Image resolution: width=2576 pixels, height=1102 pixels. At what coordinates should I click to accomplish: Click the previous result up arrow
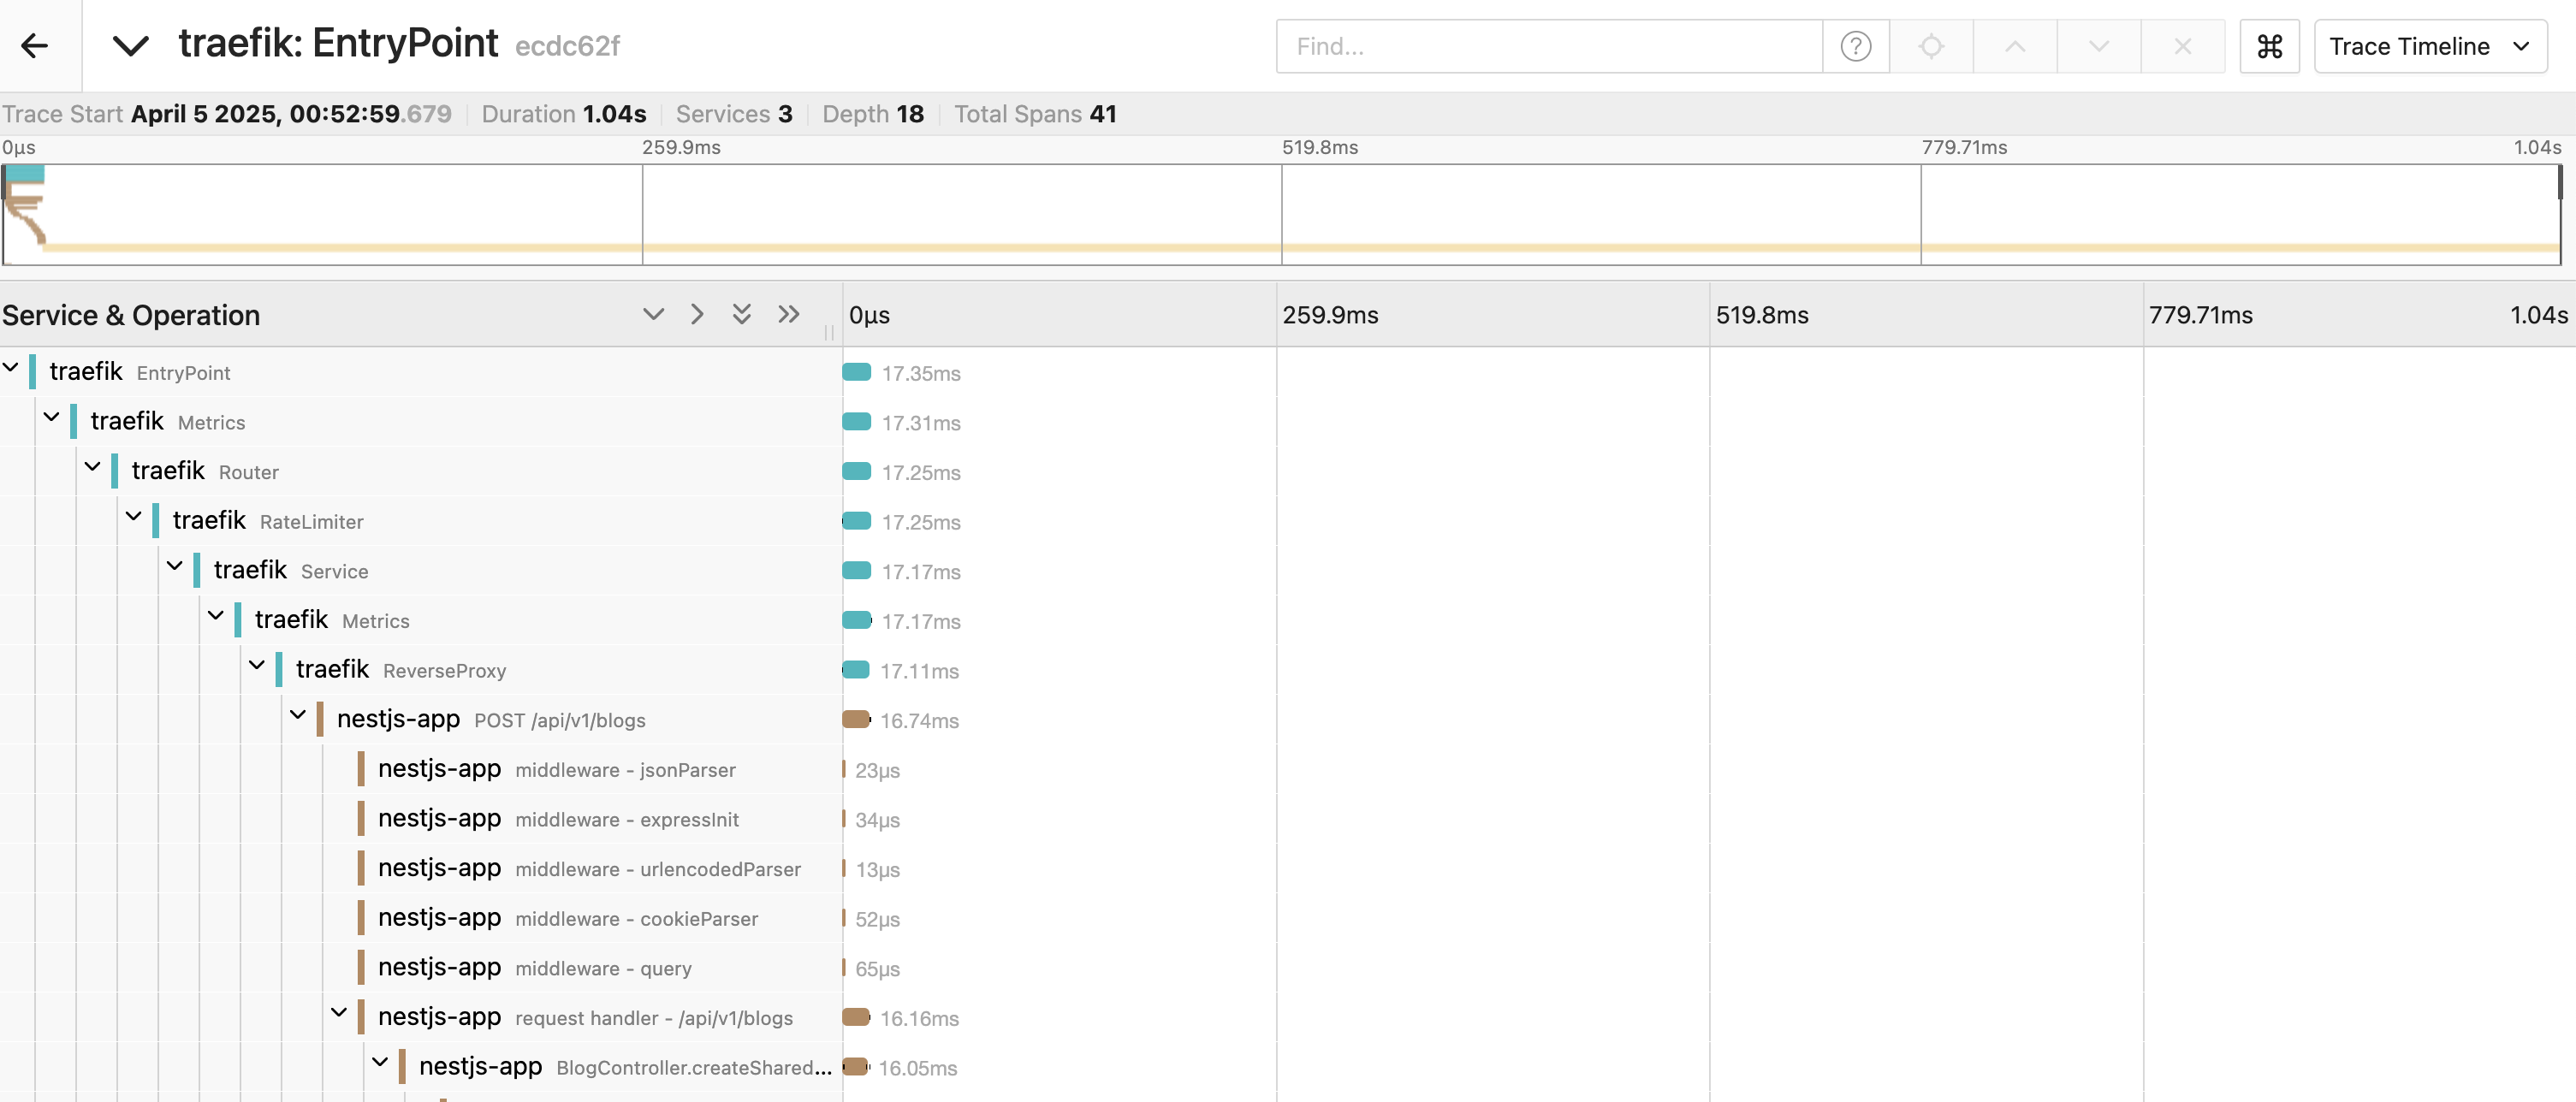click(x=2015, y=46)
